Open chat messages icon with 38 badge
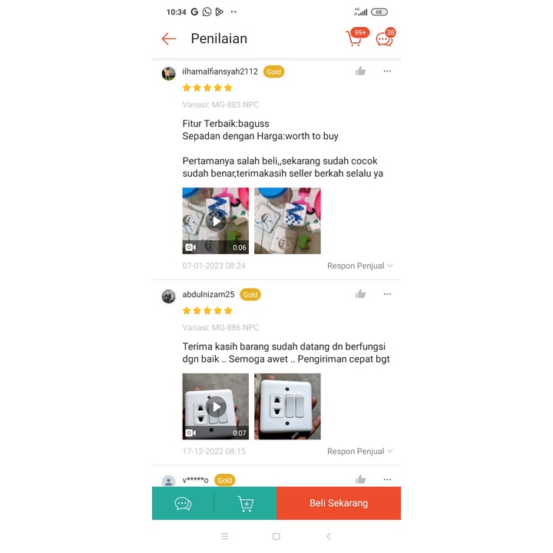Viewport: 553px width, 553px height. [x=386, y=37]
